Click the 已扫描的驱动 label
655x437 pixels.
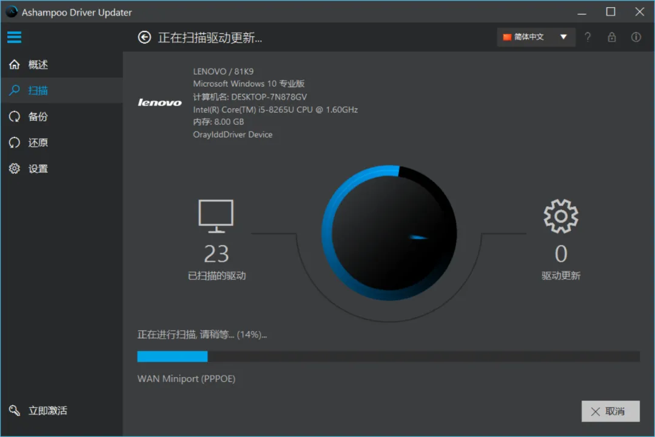pos(217,276)
